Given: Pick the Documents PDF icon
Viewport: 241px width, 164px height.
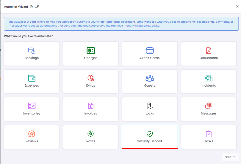Looking at the screenshot, I should coord(209,51).
